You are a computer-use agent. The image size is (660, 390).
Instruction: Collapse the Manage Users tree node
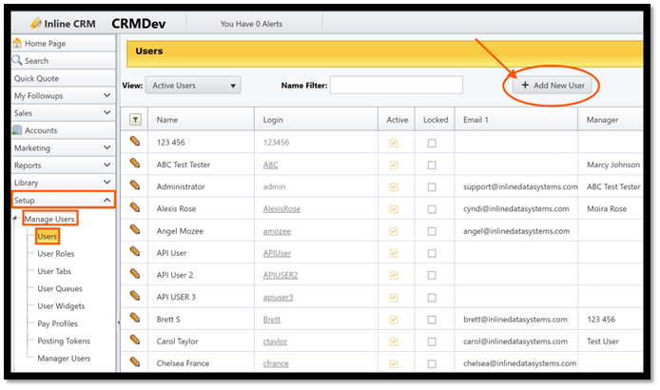pos(15,218)
